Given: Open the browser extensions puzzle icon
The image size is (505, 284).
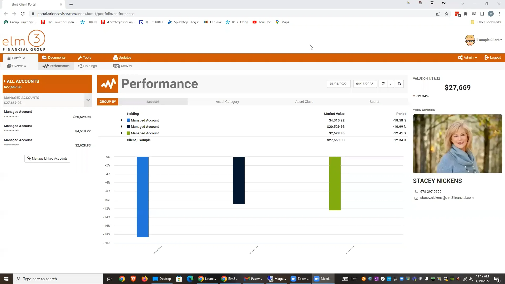Looking at the screenshot, I should [466, 14].
